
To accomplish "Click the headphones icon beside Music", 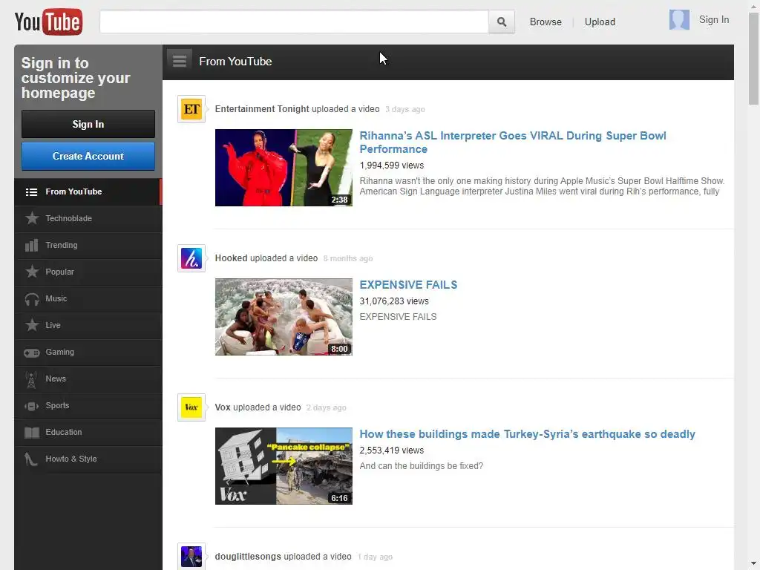I will 32,299.
